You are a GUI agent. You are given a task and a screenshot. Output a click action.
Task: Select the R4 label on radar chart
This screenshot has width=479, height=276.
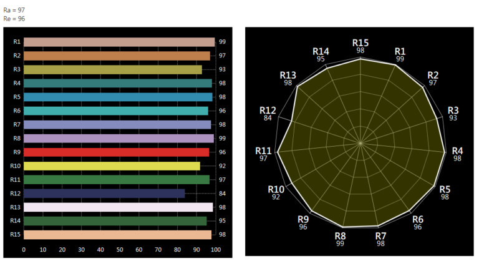[x=457, y=151]
